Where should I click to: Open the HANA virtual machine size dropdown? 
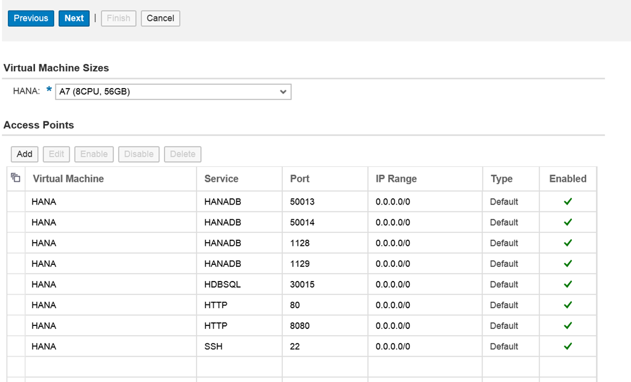(x=173, y=92)
